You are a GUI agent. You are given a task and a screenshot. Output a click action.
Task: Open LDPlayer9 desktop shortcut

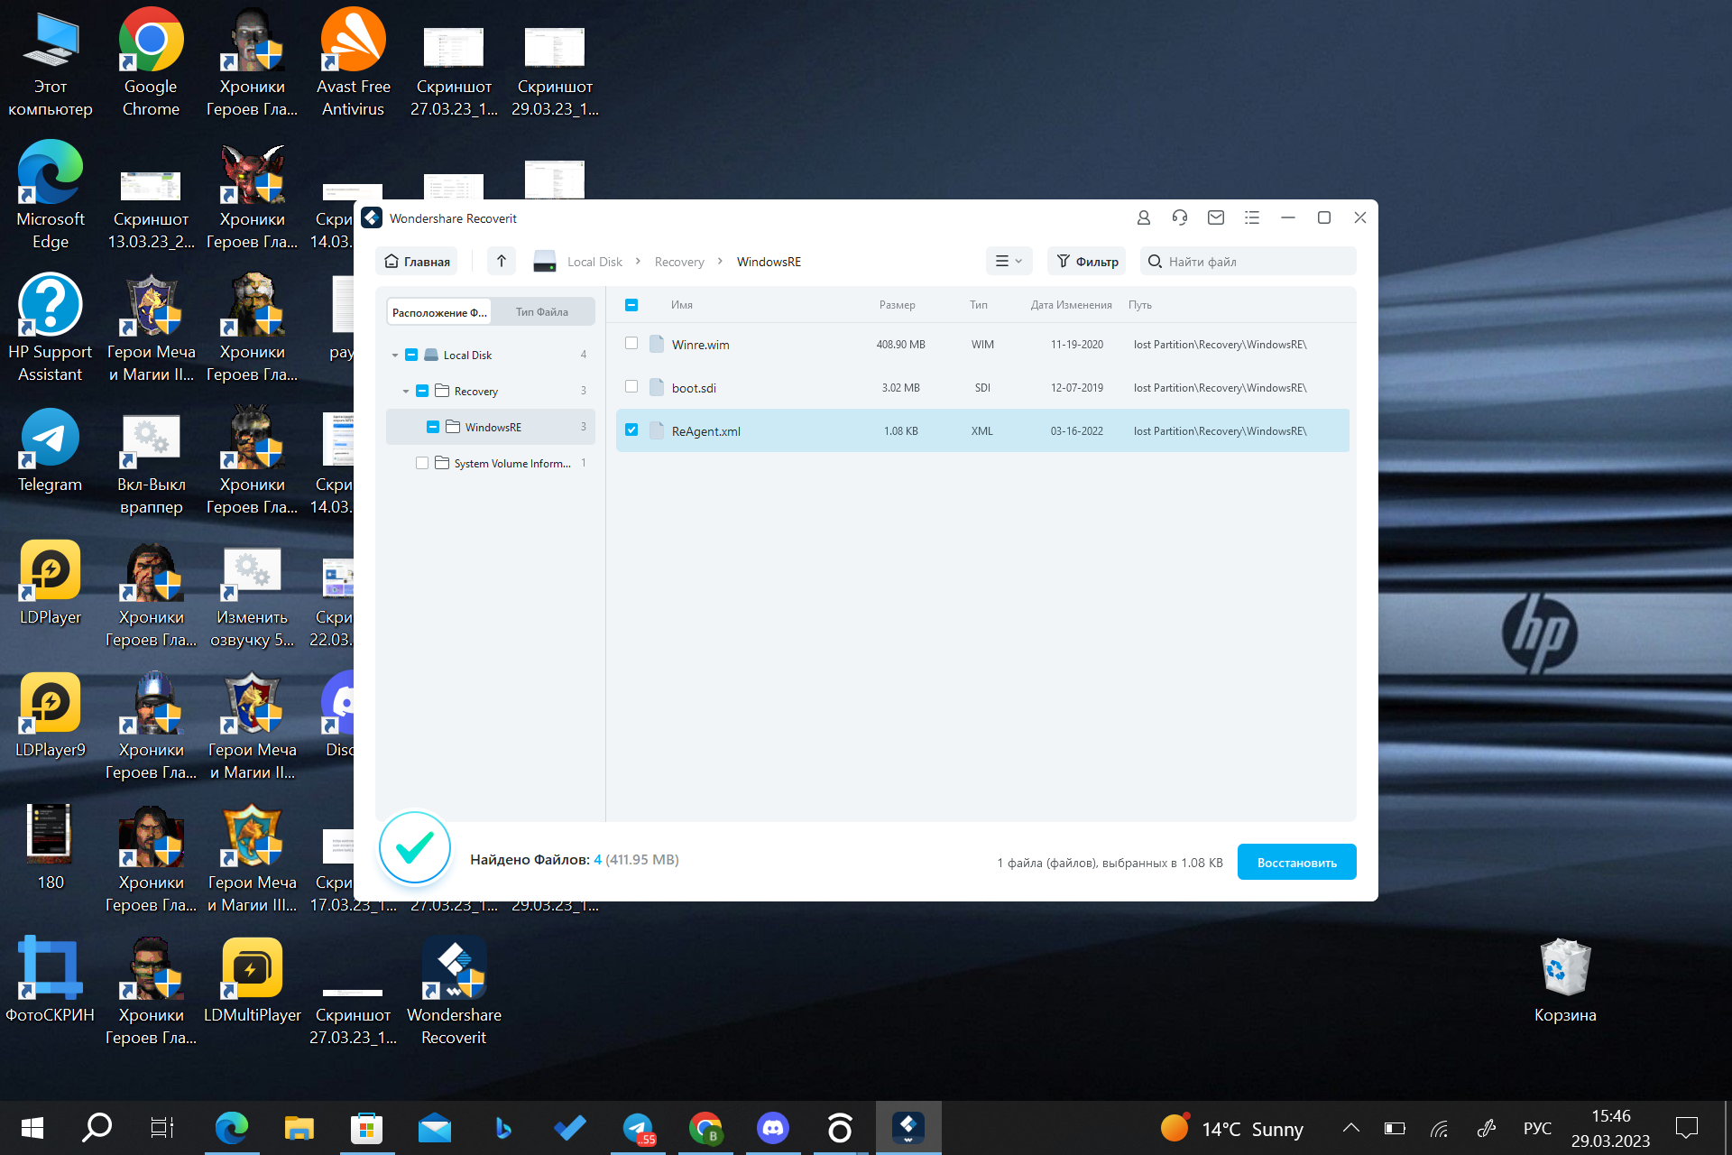click(x=51, y=716)
